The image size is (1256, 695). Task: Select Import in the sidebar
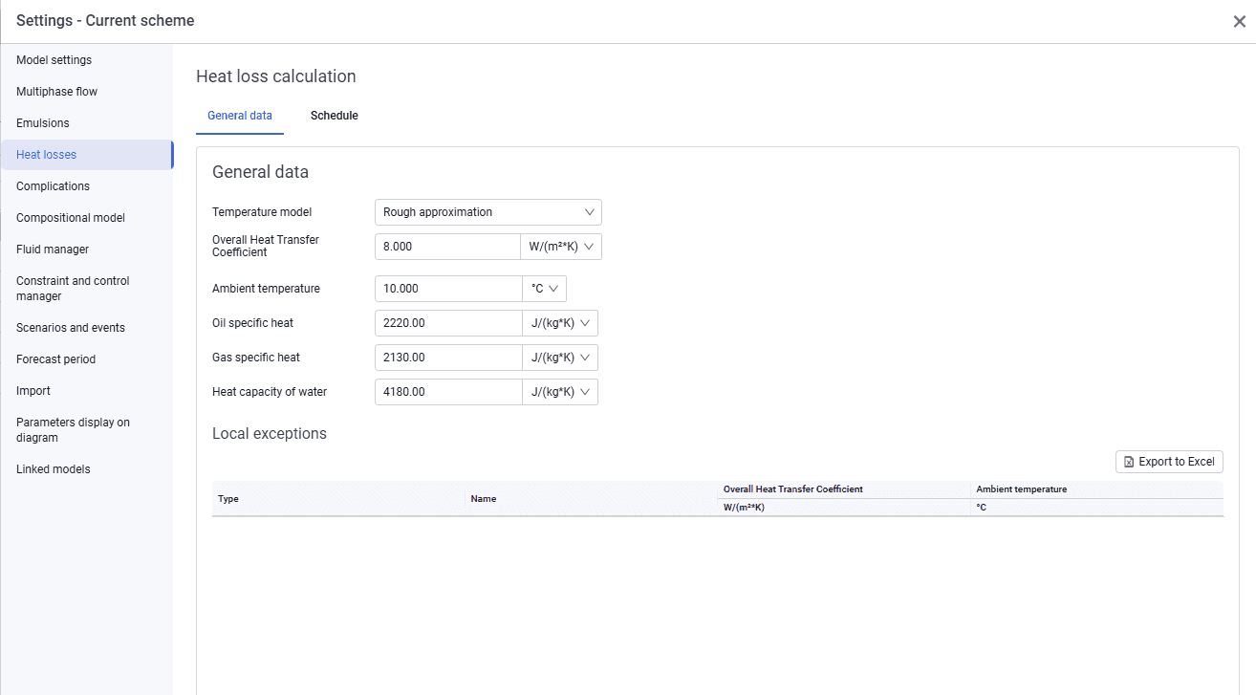coord(87,391)
